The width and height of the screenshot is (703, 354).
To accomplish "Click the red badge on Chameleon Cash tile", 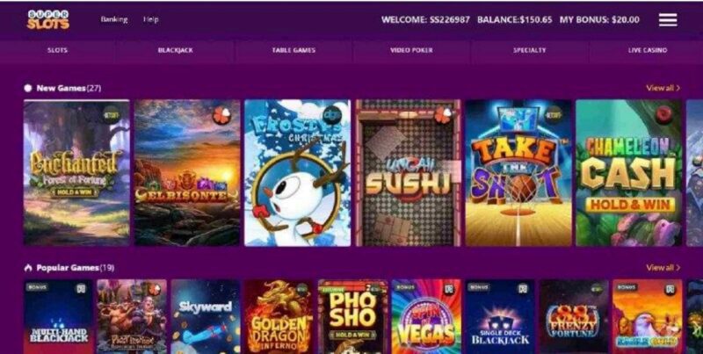I will 663,115.
